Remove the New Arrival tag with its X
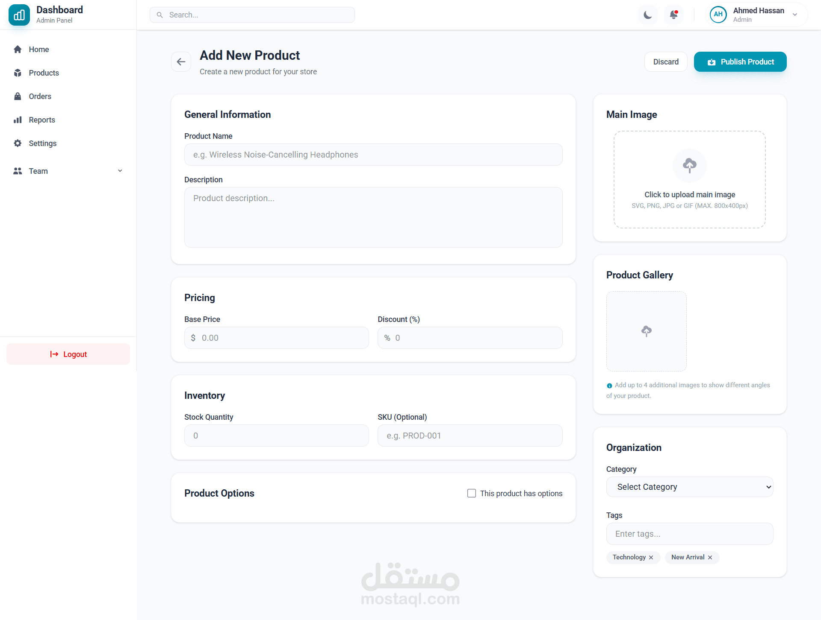 (710, 558)
